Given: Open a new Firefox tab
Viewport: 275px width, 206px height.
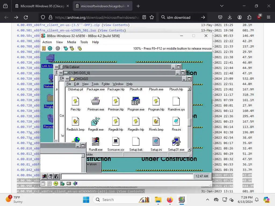Looking at the screenshot, I should (138, 6).
